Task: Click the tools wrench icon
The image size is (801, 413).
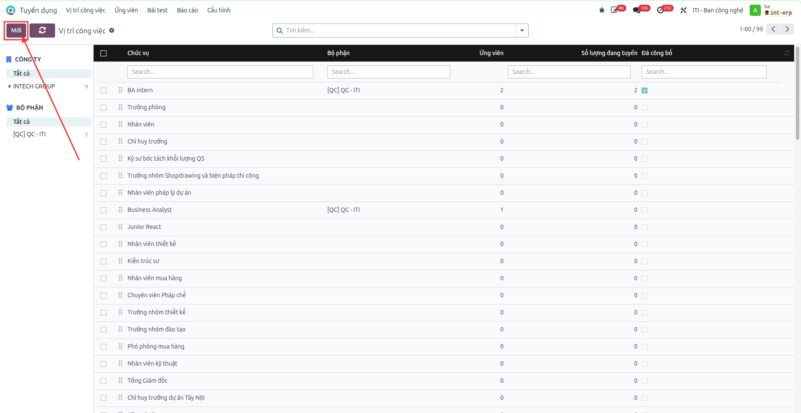Action: pos(683,10)
